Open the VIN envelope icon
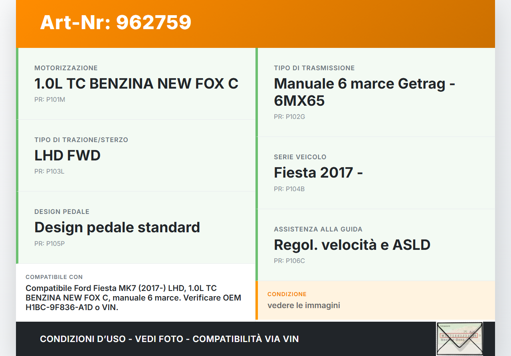511x356 pixels. [x=459, y=338]
